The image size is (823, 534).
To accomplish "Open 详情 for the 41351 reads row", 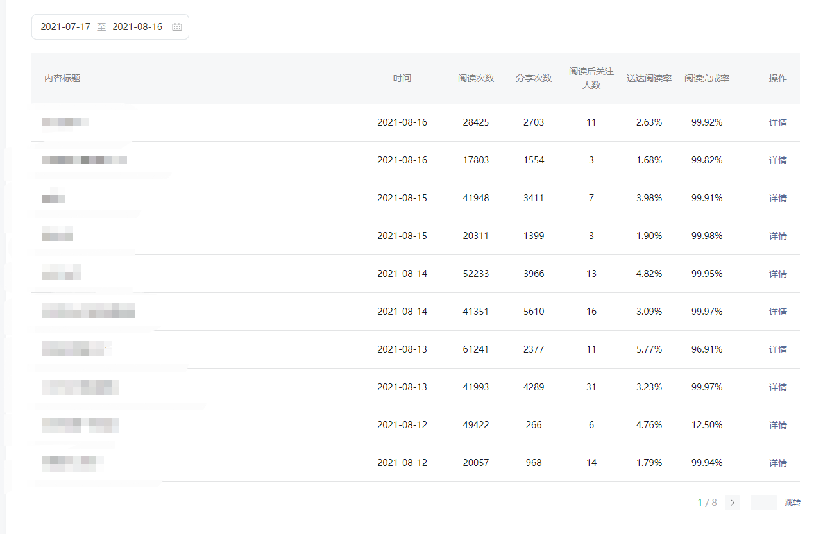I will point(777,312).
